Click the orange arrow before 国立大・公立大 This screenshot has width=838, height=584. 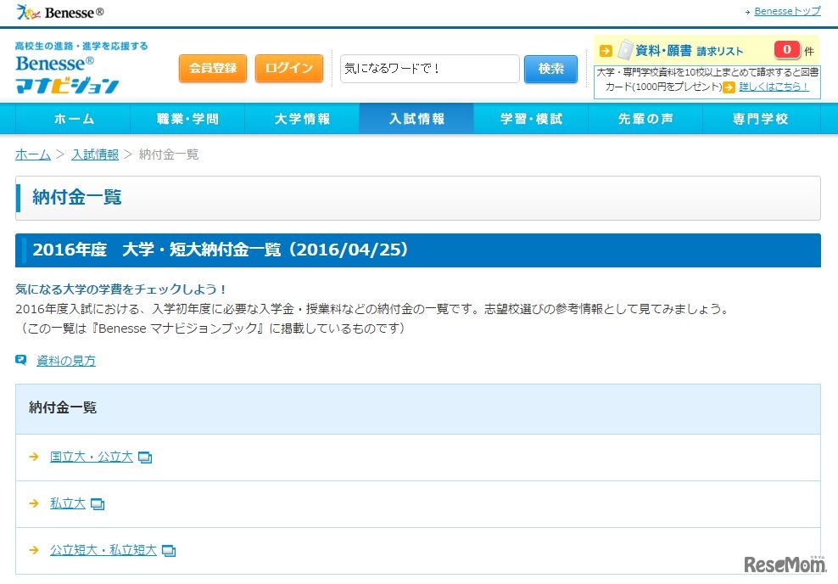(x=33, y=457)
